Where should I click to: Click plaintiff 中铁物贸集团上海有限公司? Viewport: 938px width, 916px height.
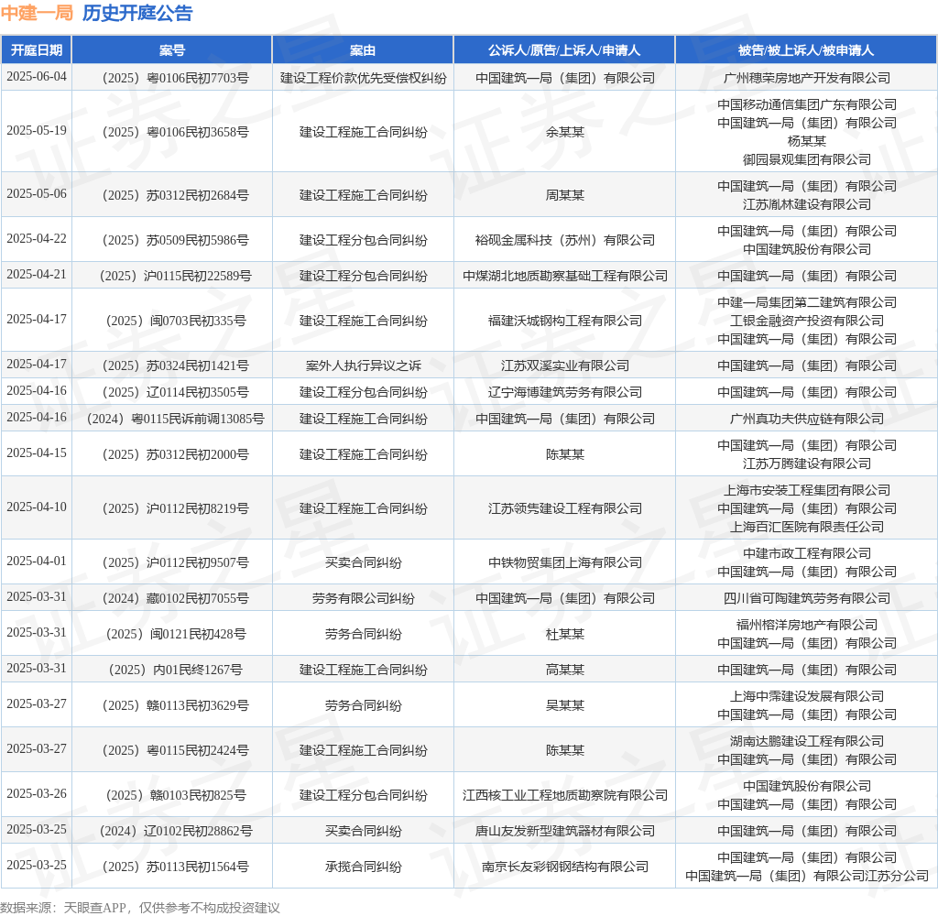click(x=564, y=563)
